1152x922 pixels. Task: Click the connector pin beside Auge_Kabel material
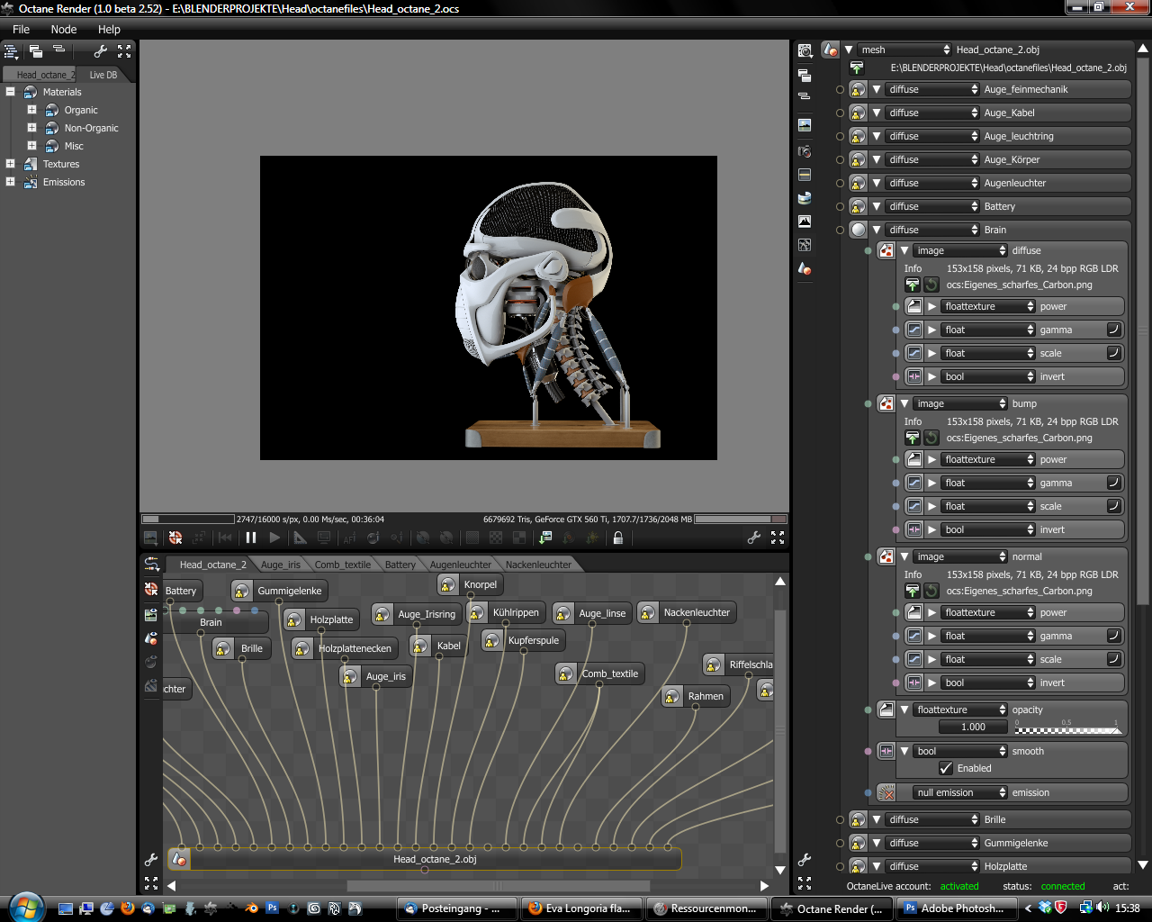click(x=841, y=113)
